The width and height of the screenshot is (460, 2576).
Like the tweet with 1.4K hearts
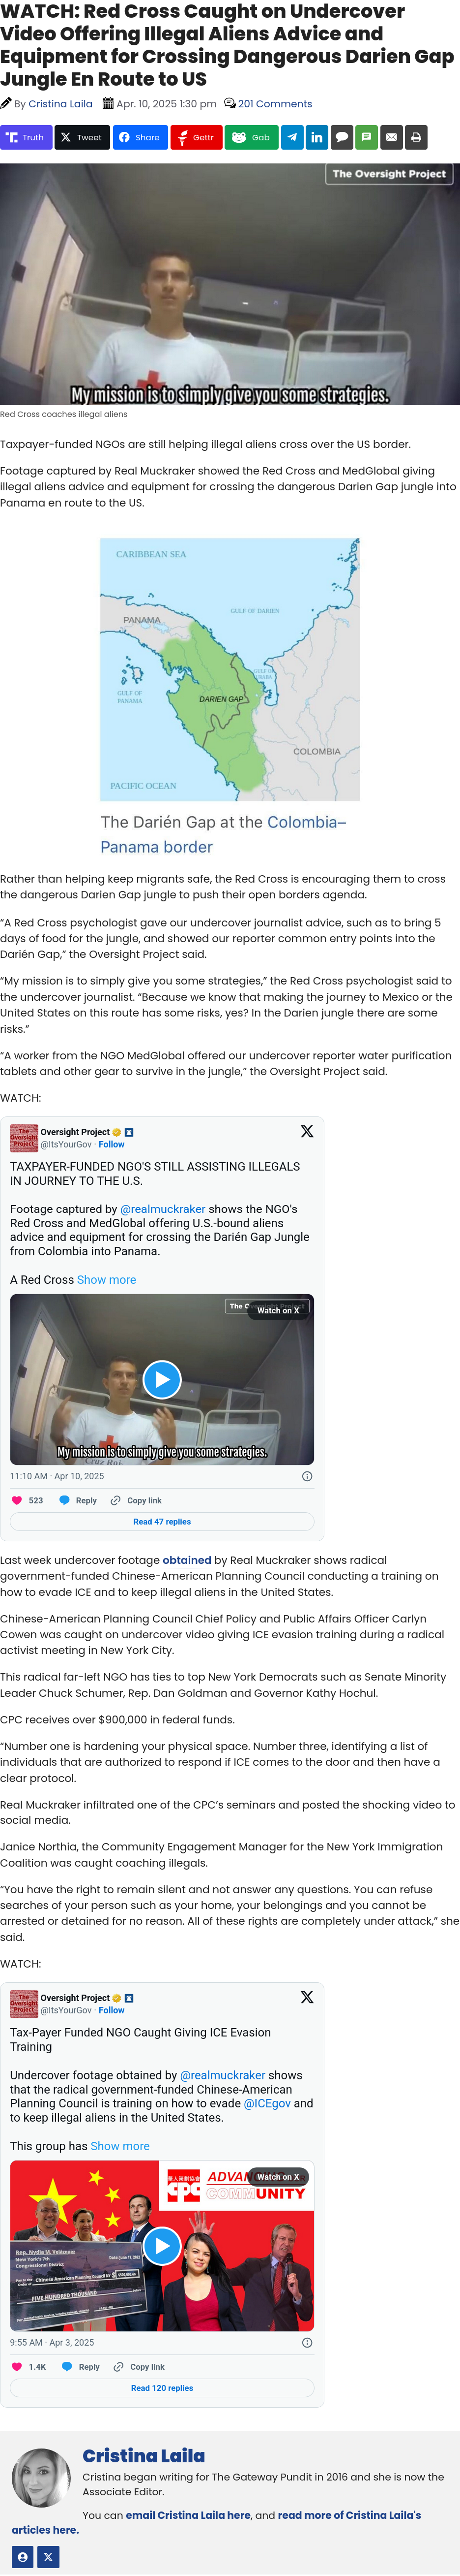[x=29, y=2367]
